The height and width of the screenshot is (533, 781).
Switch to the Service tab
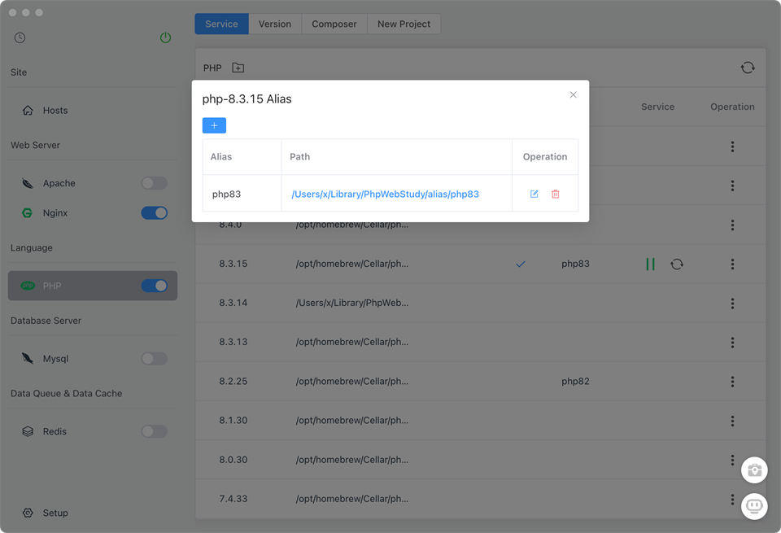(221, 24)
